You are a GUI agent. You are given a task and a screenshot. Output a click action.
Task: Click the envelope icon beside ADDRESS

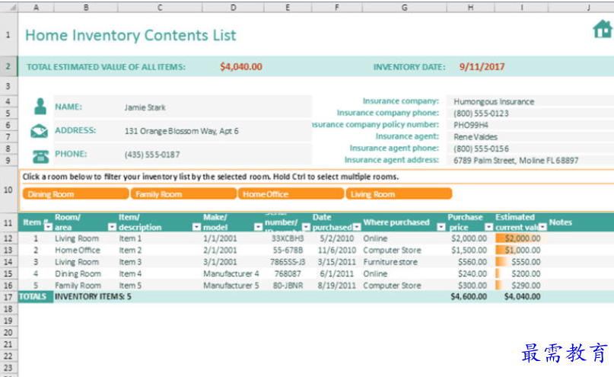click(x=39, y=131)
